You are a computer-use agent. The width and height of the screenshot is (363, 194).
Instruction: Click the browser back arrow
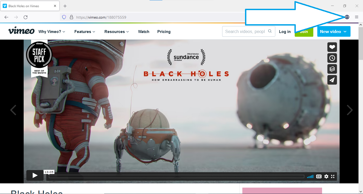[x=6, y=17]
